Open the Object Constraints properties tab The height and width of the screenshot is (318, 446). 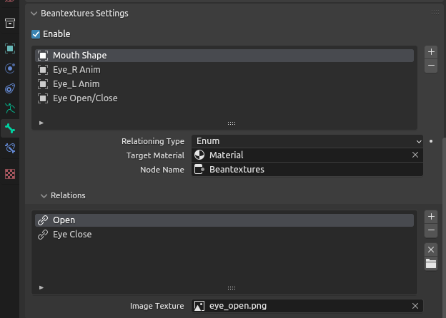tap(10, 88)
